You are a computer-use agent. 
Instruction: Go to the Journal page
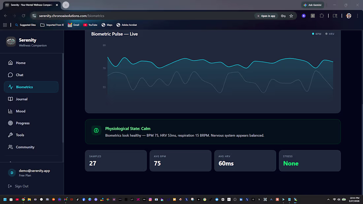(31, 99)
